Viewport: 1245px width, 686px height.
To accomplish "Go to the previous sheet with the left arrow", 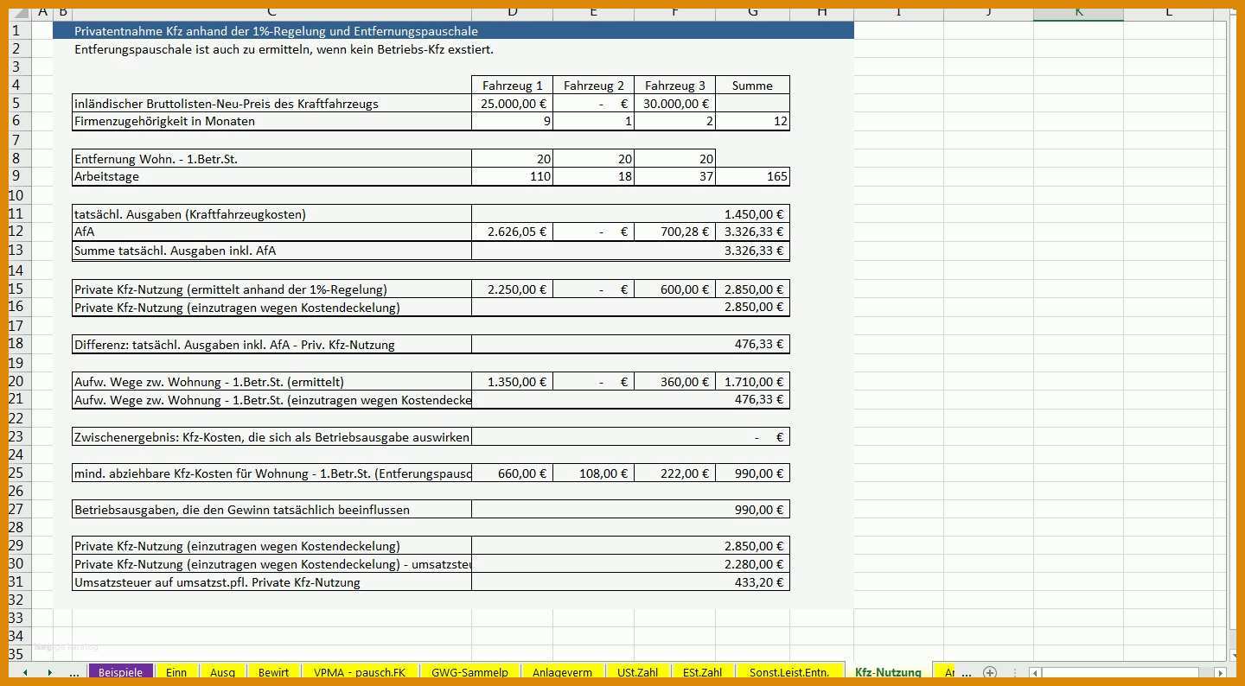I will pos(25,672).
